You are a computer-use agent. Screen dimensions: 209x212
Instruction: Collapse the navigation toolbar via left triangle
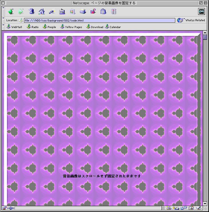(3, 11)
